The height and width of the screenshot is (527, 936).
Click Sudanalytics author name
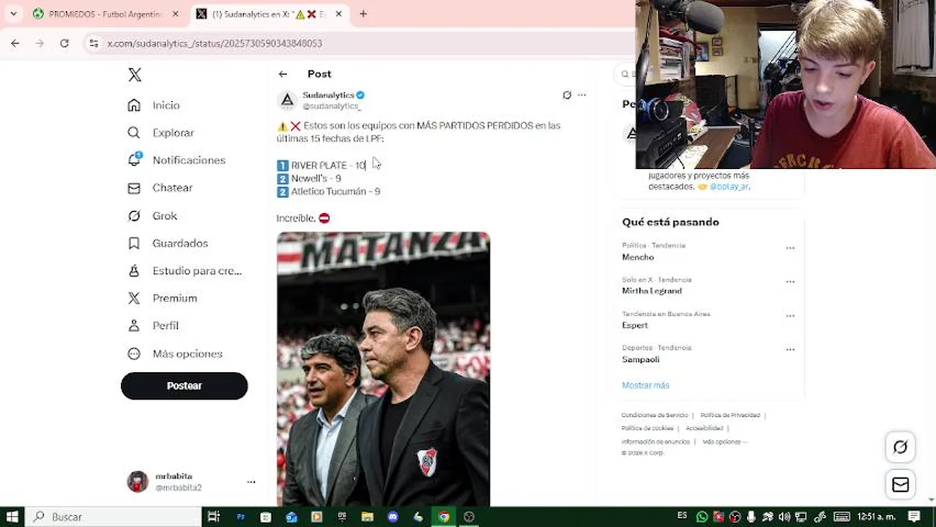tap(328, 95)
